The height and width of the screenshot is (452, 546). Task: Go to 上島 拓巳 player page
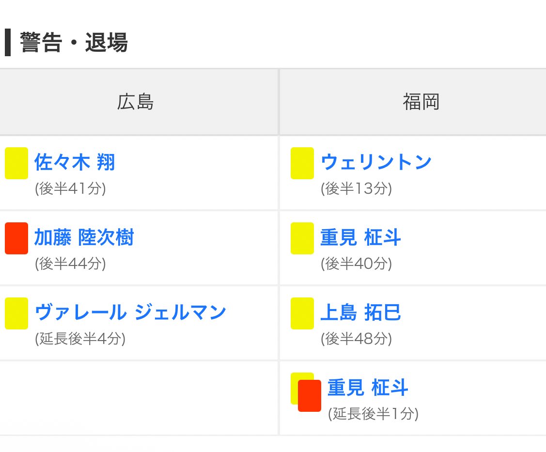tap(360, 312)
